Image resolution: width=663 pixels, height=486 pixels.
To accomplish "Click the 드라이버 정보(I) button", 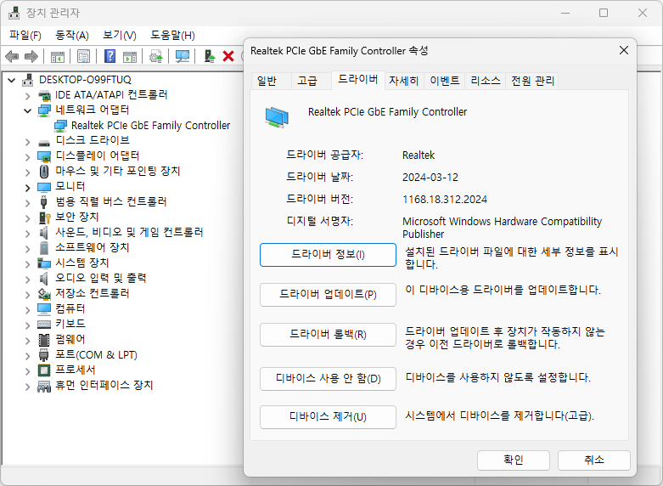I will [x=329, y=255].
